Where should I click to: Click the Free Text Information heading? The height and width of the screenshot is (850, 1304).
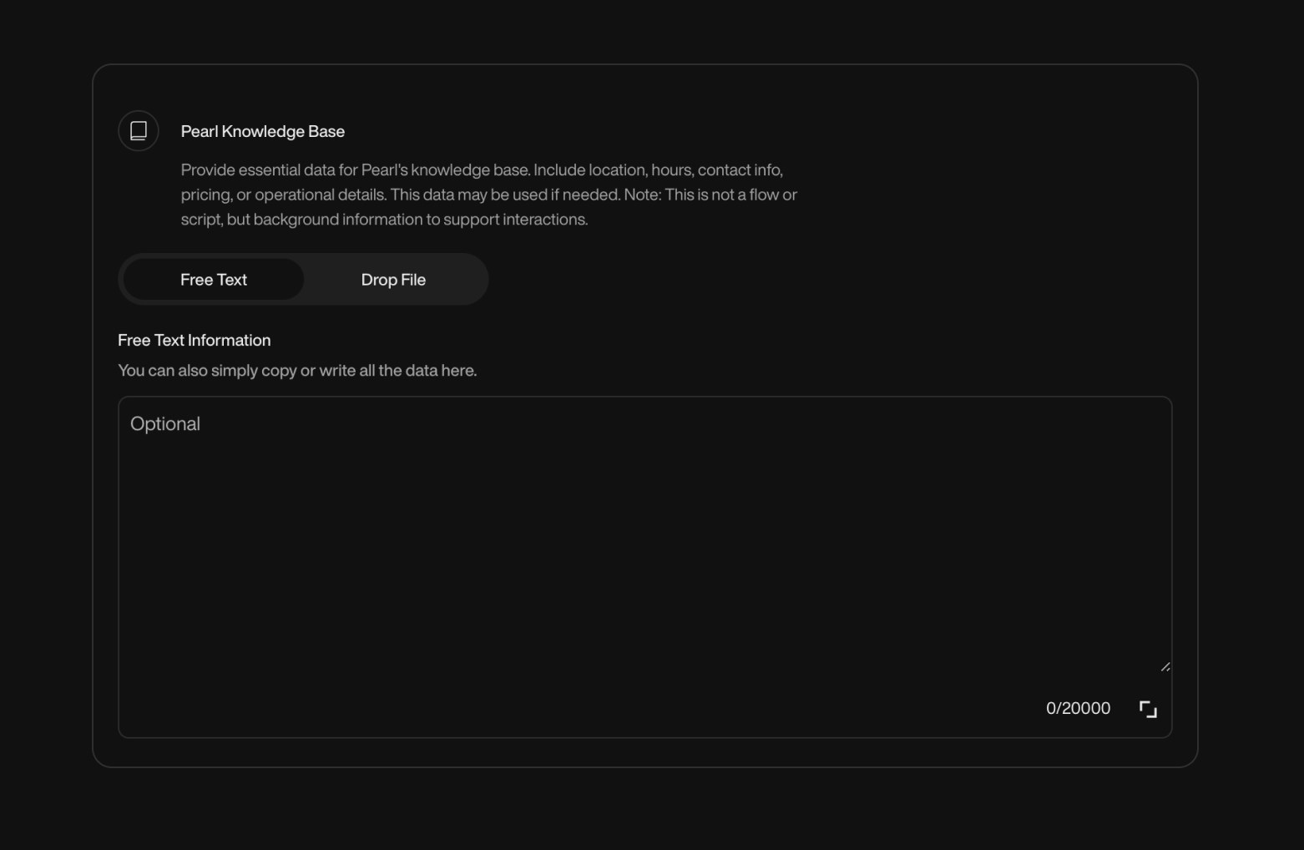coord(194,340)
